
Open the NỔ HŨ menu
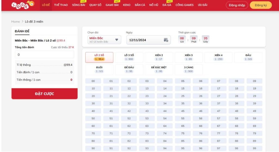(154, 5)
